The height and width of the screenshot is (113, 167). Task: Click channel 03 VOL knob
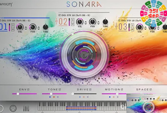tap(140, 27)
